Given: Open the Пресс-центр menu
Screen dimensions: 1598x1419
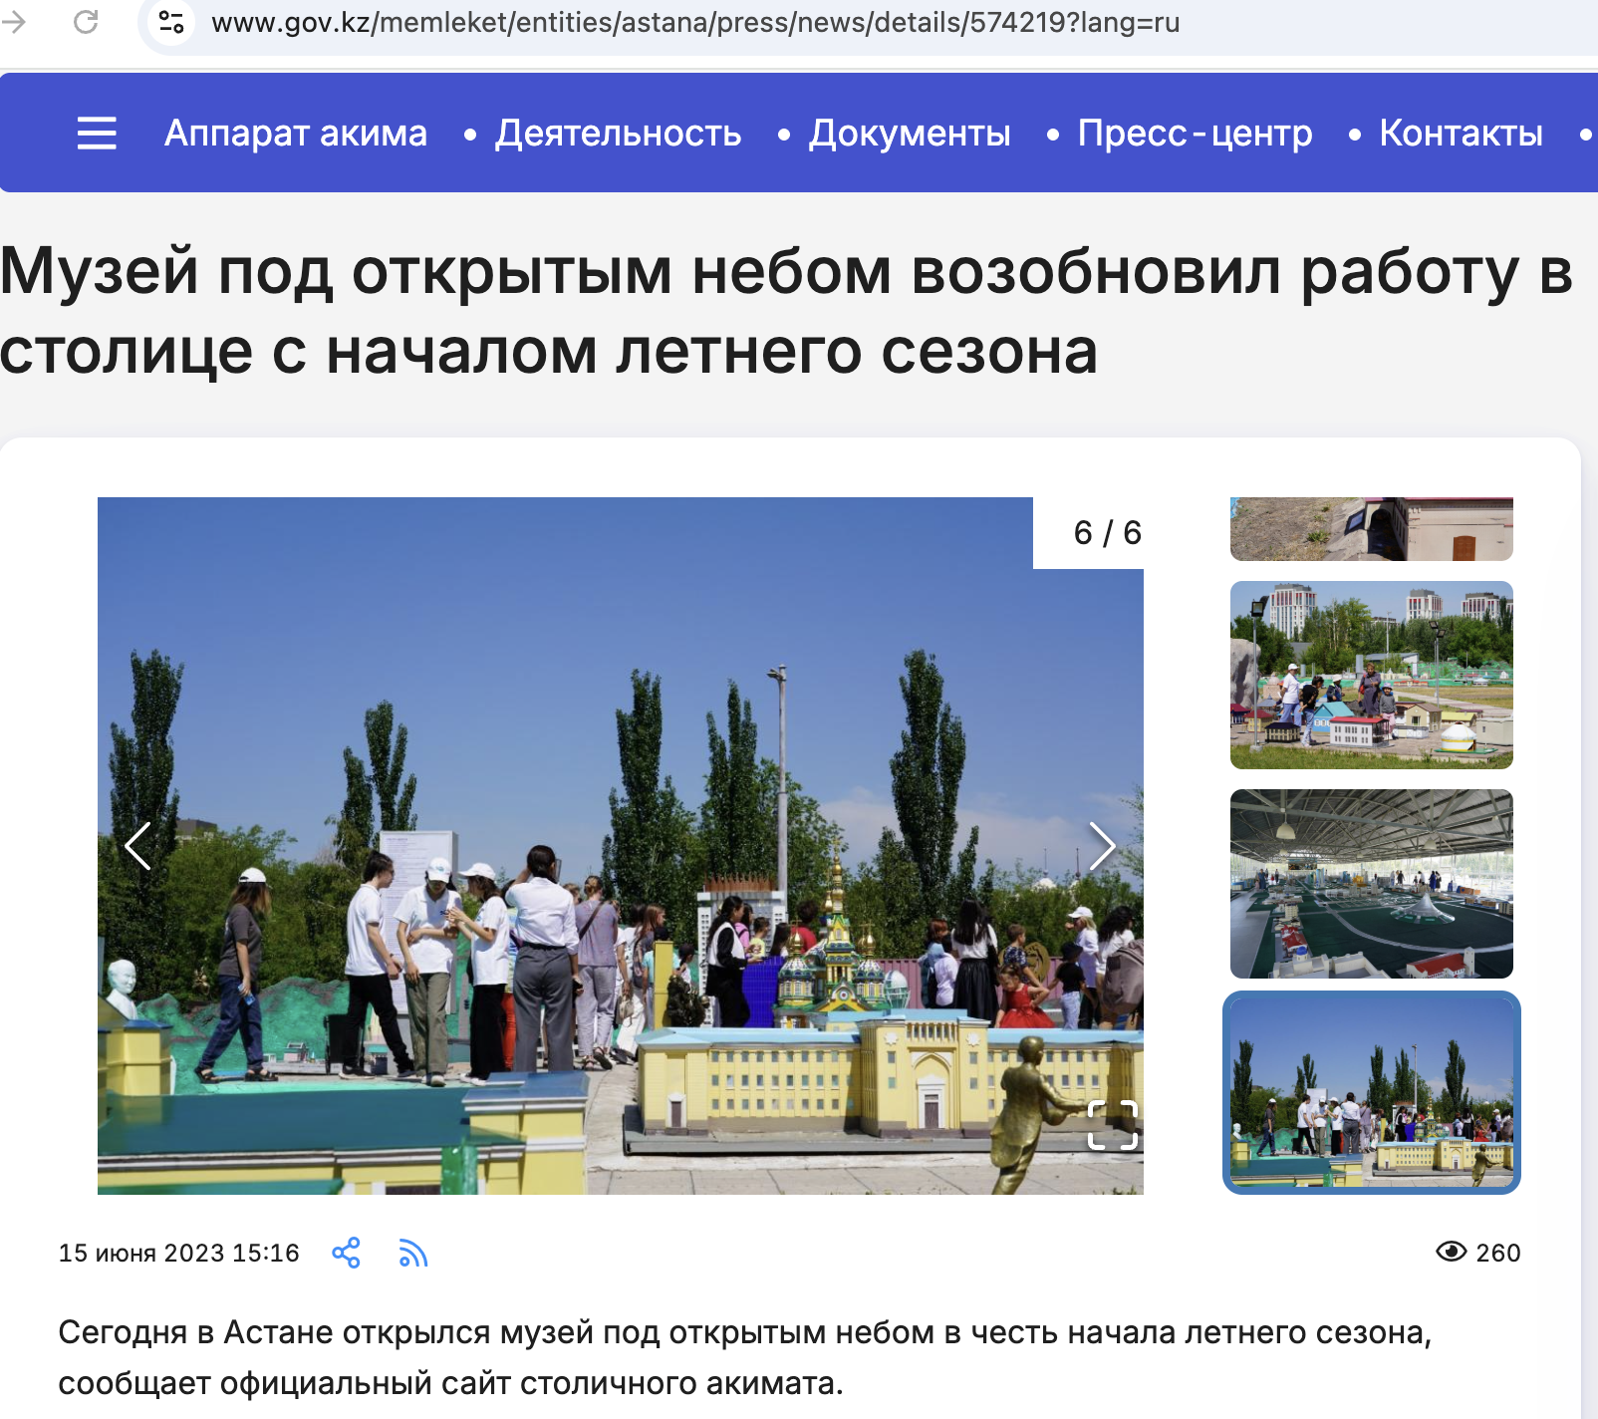Looking at the screenshot, I should (1195, 133).
